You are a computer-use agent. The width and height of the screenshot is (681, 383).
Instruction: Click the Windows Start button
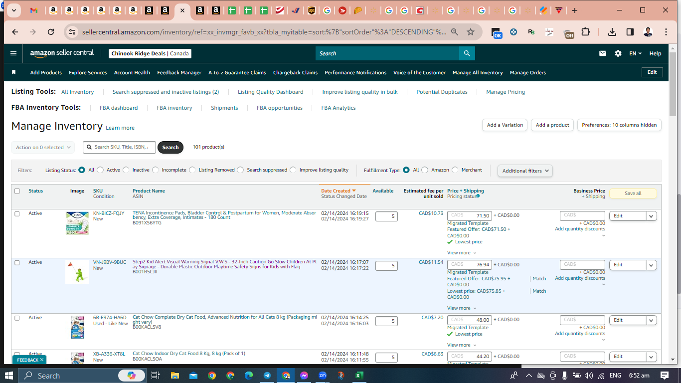coord(9,376)
